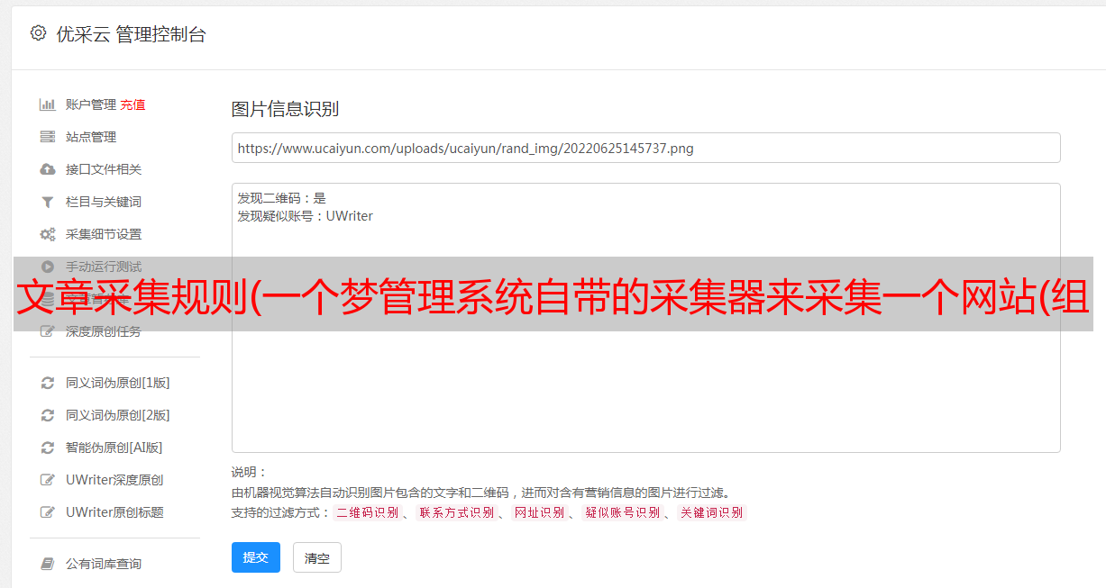
Task: Click the 疑似账号识别 filter tag
Action: tap(623, 512)
